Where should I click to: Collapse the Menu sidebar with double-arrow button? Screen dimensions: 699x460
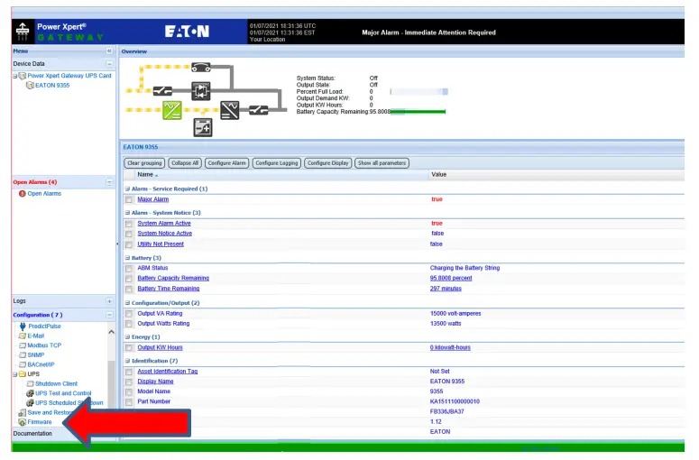(109, 51)
